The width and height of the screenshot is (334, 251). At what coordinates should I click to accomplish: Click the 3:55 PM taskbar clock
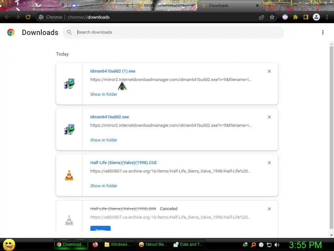[x=305, y=245]
